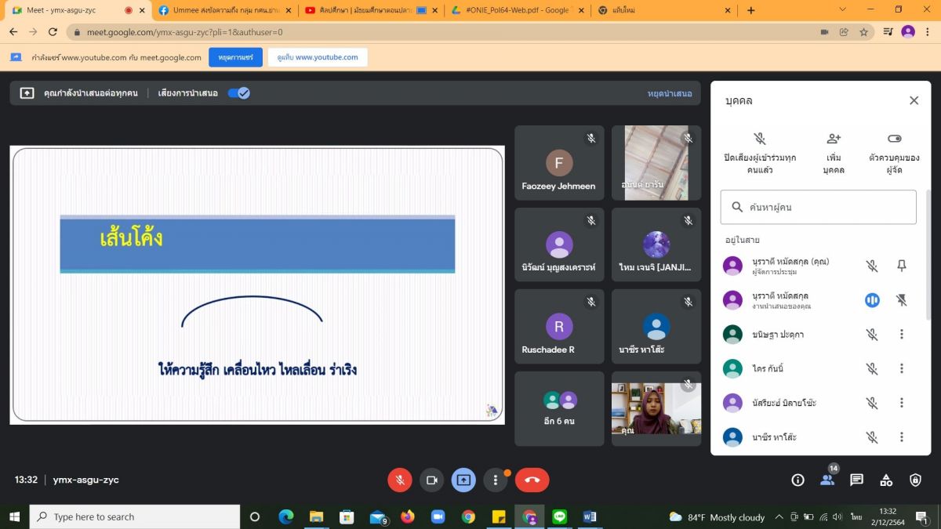Mute all participants in People panel

pos(759,139)
